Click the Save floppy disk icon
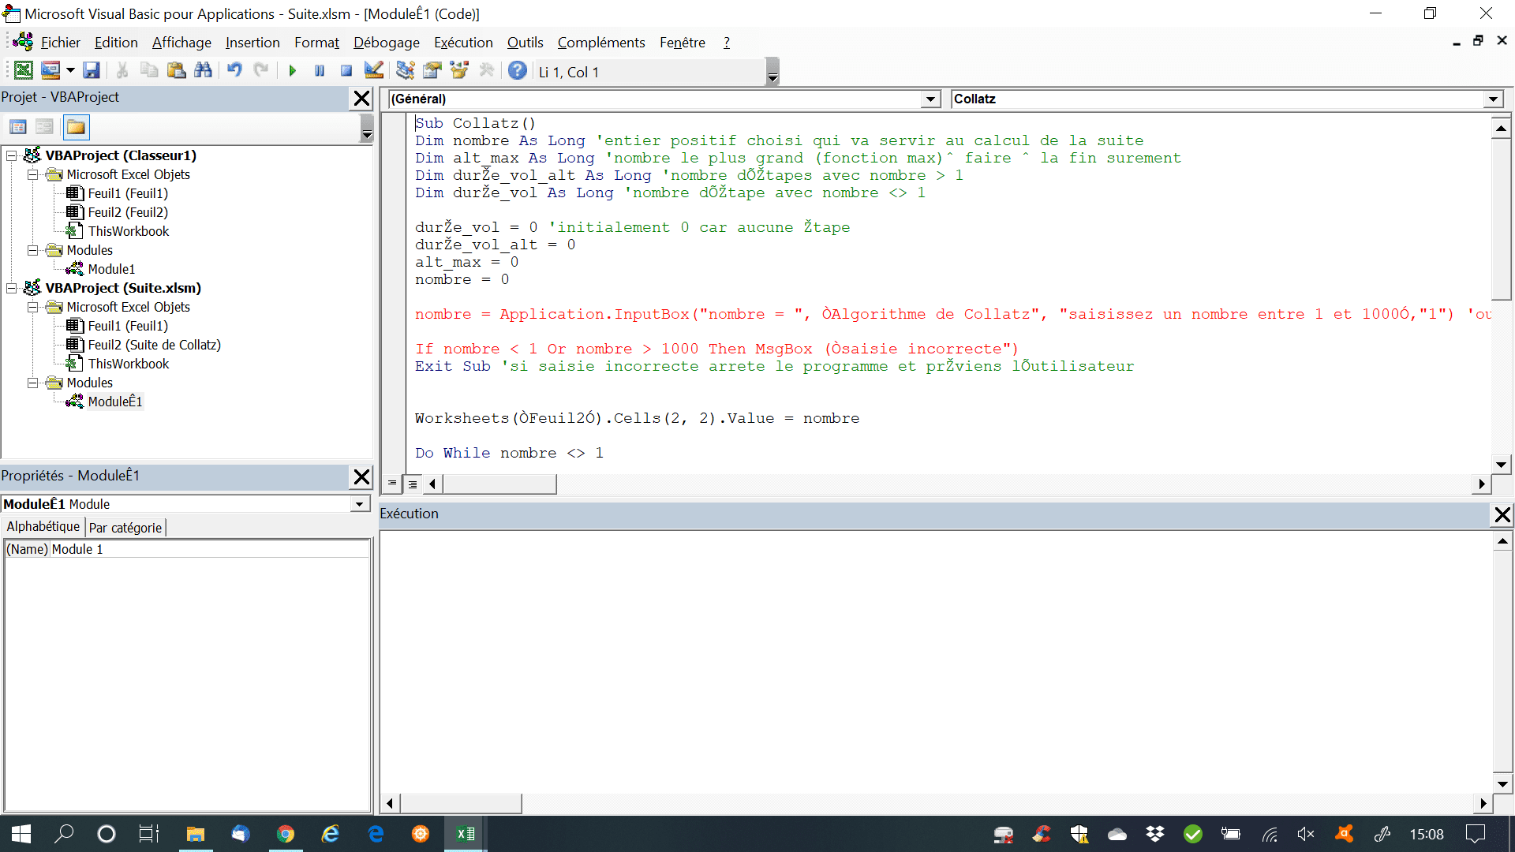 click(x=92, y=71)
